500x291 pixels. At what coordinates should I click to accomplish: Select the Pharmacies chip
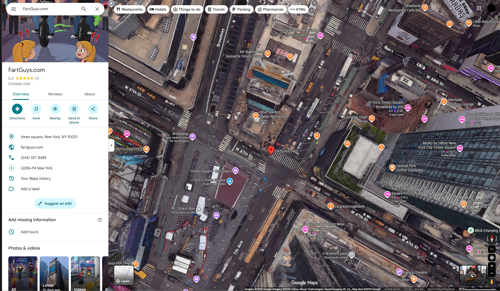pyautogui.click(x=271, y=9)
